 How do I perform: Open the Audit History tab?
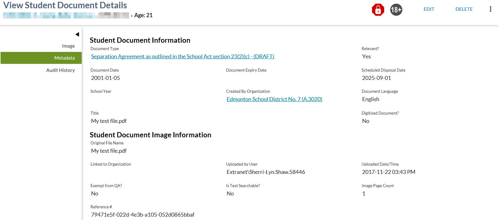[x=61, y=70]
